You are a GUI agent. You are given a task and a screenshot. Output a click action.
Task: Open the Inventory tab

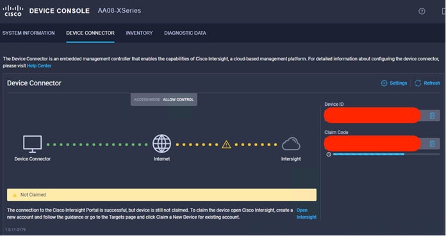point(140,33)
